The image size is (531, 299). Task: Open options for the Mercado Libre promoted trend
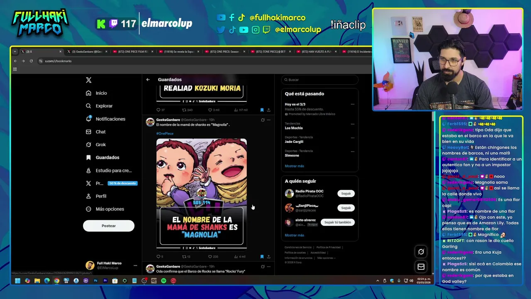353,104
